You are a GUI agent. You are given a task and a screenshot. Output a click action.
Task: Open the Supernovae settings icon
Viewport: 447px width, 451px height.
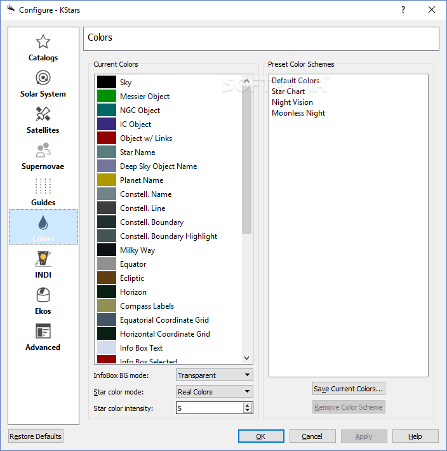[43, 150]
